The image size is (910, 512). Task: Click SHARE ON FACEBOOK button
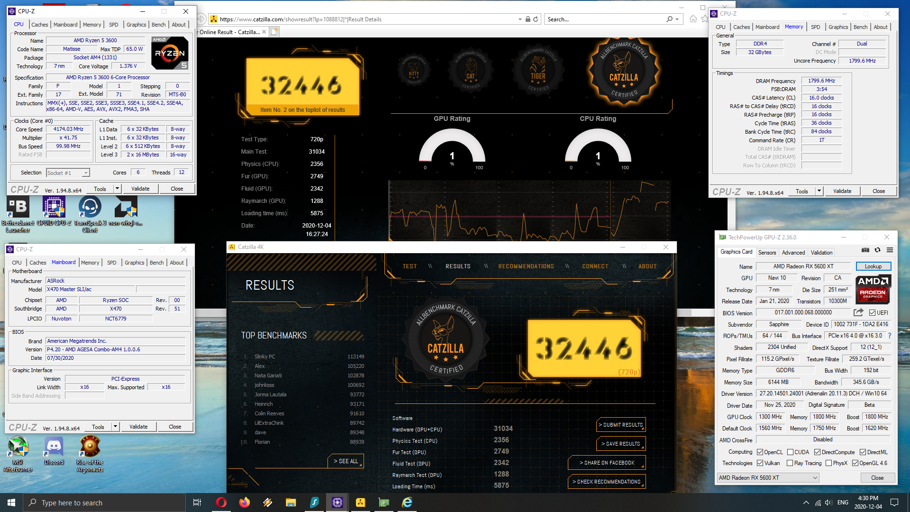(x=607, y=463)
